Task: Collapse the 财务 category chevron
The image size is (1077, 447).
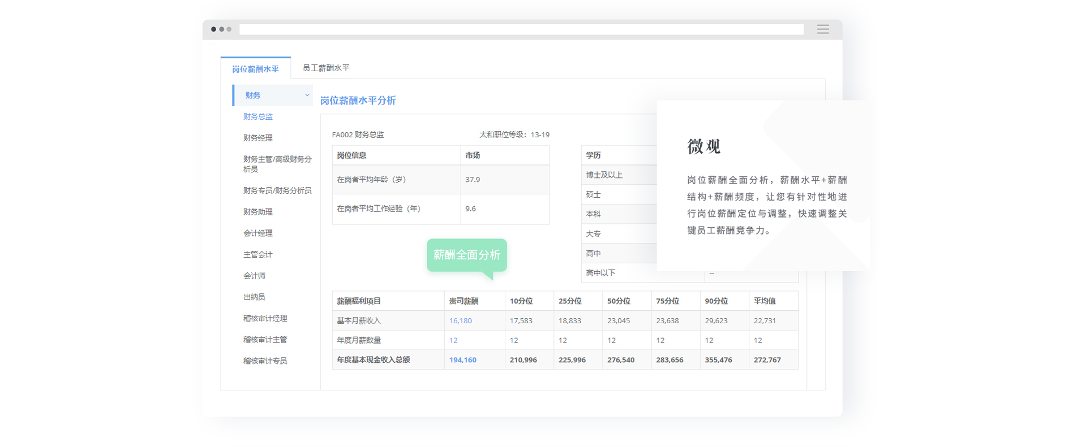Action: pyautogui.click(x=307, y=95)
